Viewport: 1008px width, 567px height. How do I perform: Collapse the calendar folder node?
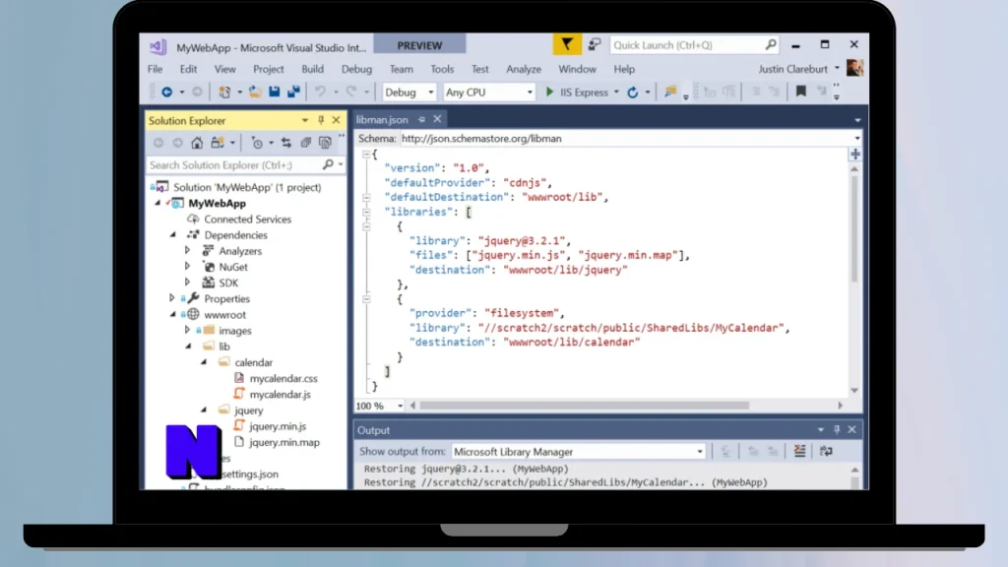[x=204, y=362]
